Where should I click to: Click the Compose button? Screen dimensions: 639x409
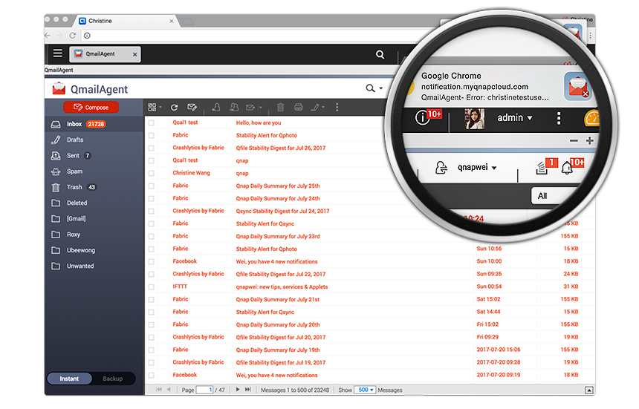(91, 108)
